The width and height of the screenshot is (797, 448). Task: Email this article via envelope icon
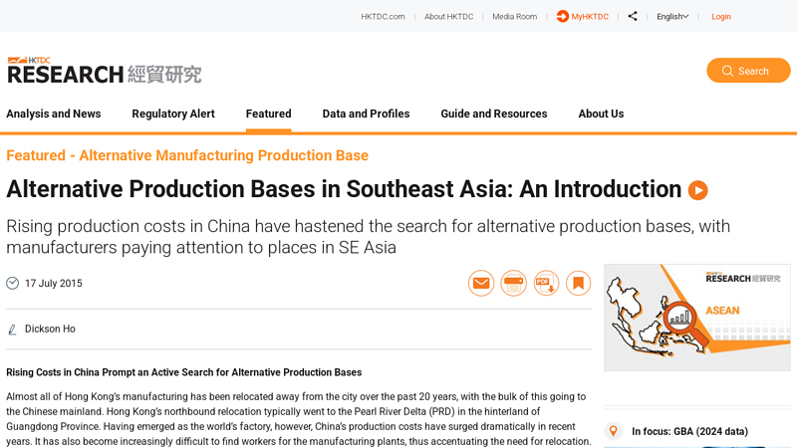pyautogui.click(x=481, y=283)
